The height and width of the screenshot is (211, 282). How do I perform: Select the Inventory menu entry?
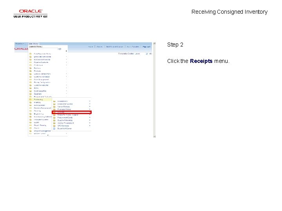click(37, 102)
